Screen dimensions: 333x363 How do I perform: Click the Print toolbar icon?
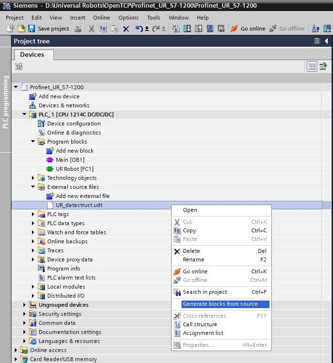78,29
